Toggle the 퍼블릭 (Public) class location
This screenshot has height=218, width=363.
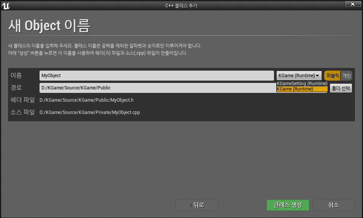coord(332,76)
